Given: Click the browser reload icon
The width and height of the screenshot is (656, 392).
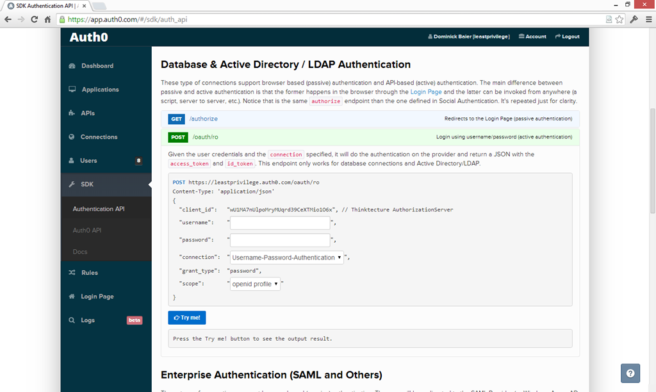Looking at the screenshot, I should point(35,19).
